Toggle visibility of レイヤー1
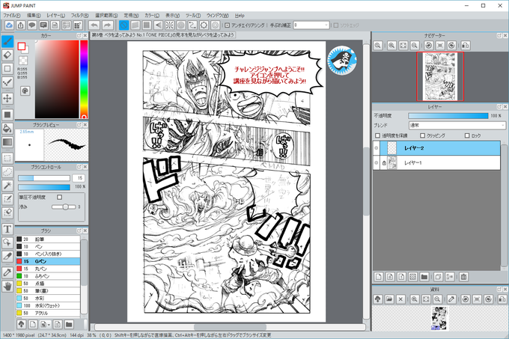 point(377,163)
